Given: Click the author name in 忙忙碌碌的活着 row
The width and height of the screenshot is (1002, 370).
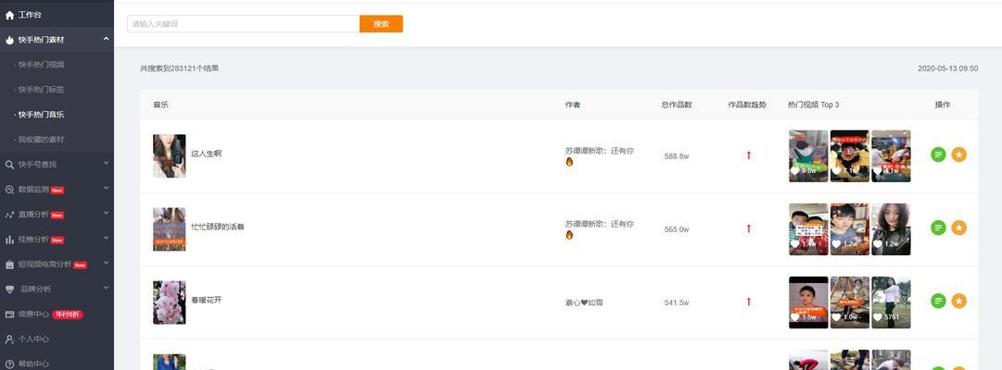Looking at the screenshot, I should click(x=600, y=229).
